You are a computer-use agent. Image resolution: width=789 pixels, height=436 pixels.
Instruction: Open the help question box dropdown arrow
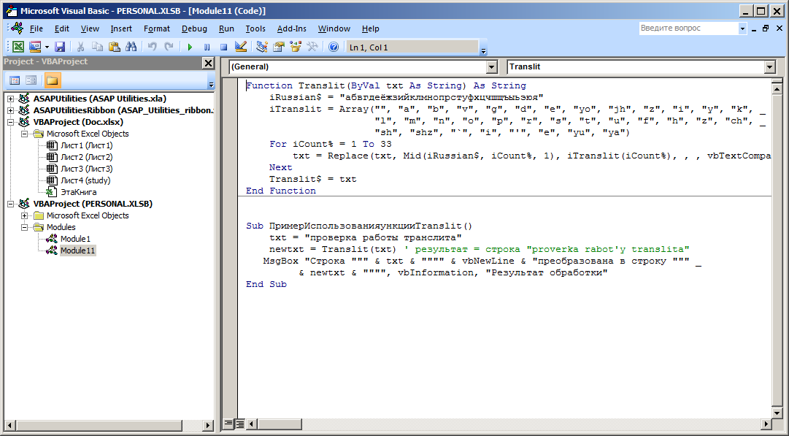[x=742, y=28]
